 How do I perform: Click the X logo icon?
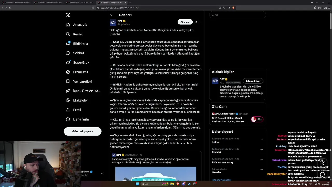tap(68, 15)
